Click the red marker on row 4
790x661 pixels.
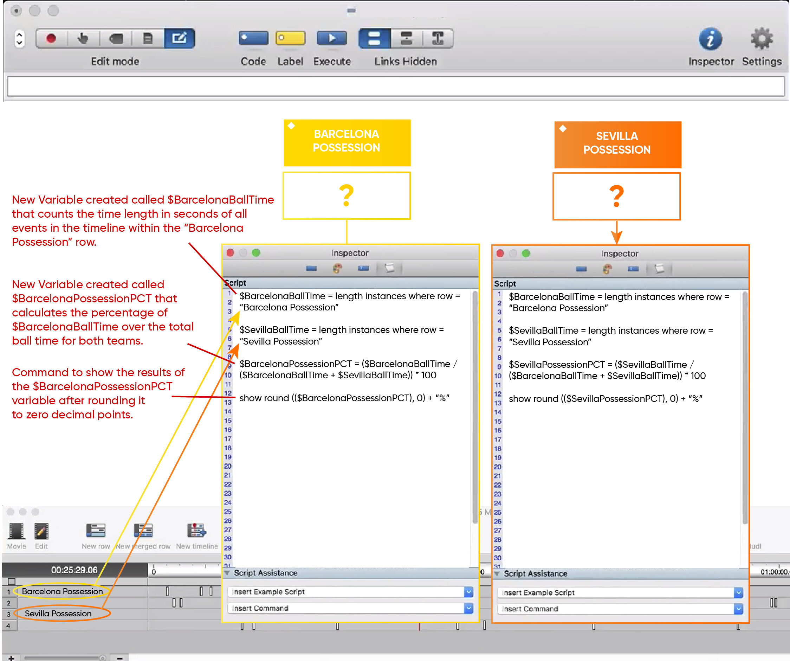419,627
